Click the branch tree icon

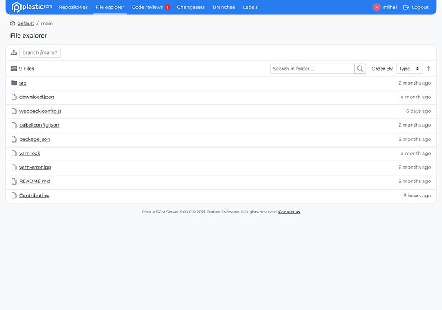coord(14,52)
